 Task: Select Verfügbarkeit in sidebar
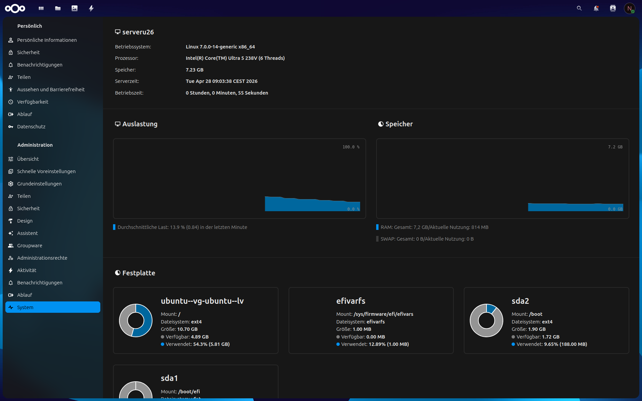[x=33, y=102]
